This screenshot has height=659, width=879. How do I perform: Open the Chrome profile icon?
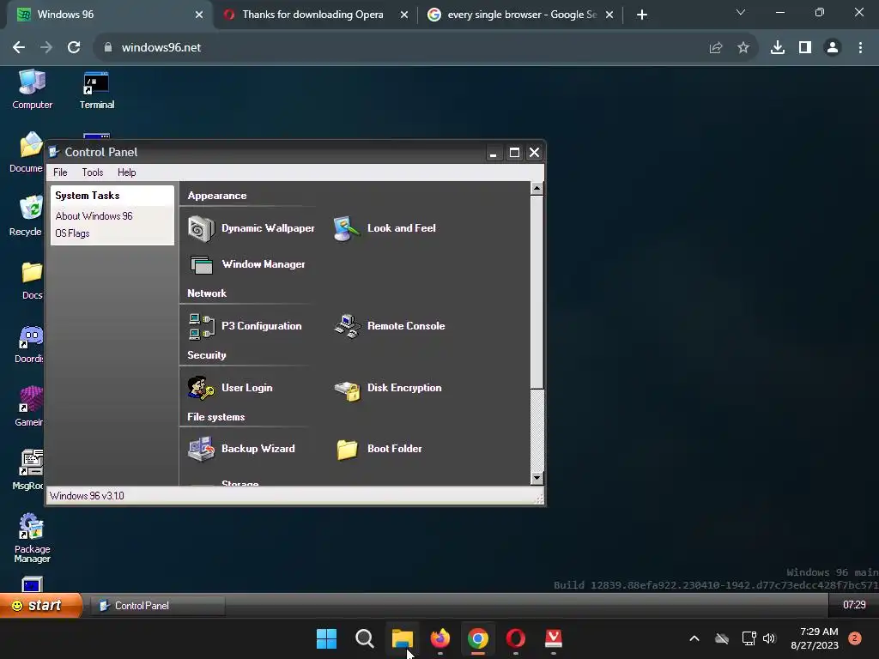(x=833, y=48)
